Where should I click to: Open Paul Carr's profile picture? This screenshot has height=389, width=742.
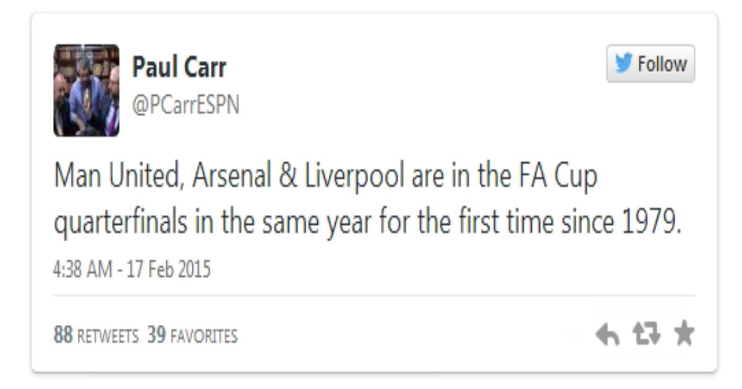pos(86,90)
